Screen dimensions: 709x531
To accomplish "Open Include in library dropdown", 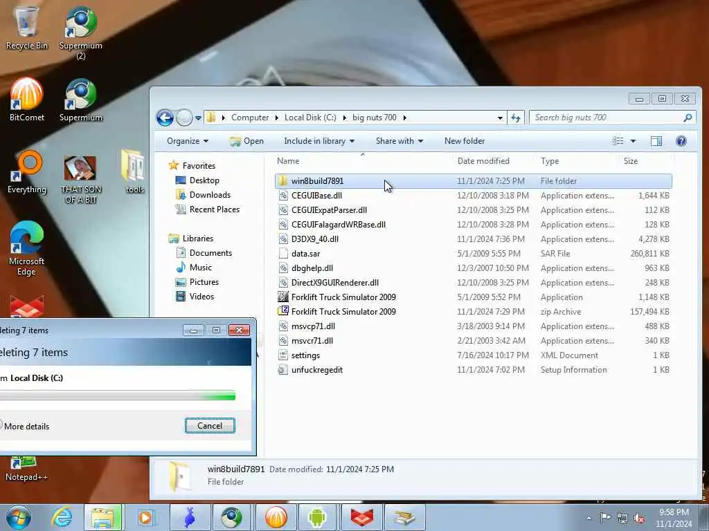I will [x=318, y=141].
